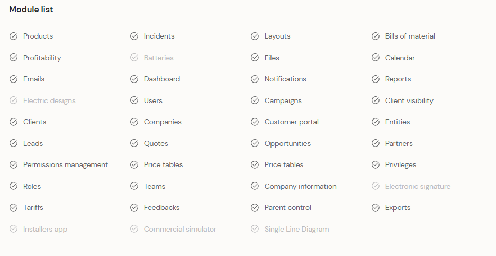Click the greyed check icon for Electric designs

click(13, 100)
